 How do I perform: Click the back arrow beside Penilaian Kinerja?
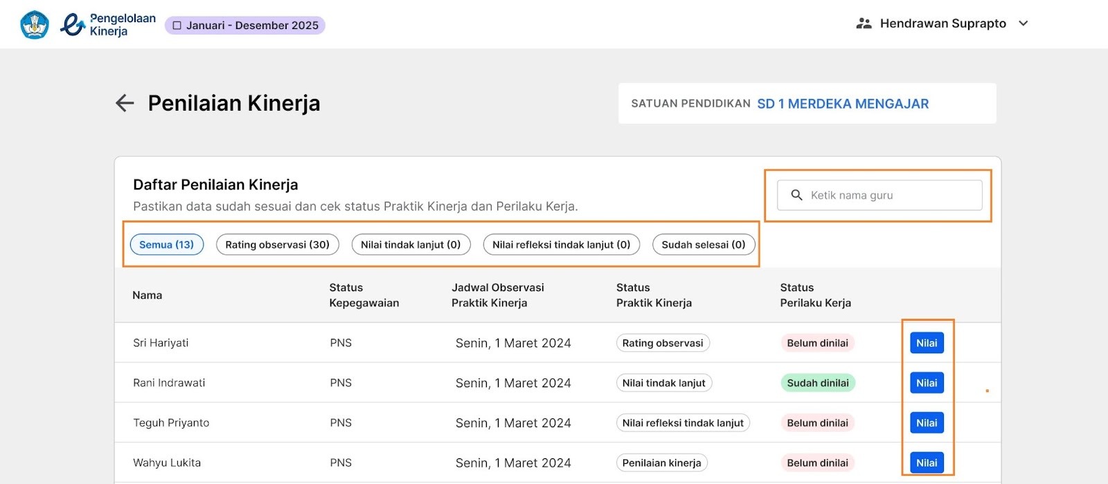click(x=125, y=103)
